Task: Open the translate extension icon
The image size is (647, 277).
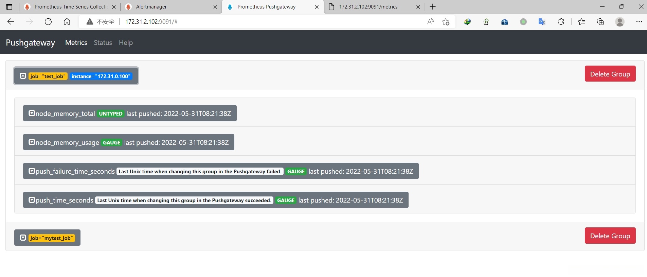Action: point(542,22)
